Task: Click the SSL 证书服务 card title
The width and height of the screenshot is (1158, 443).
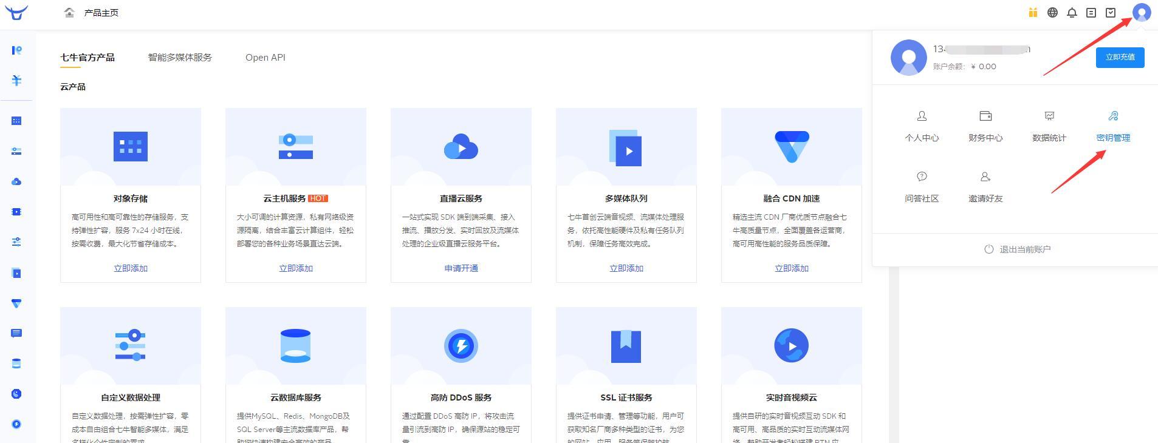Action: 626,397
